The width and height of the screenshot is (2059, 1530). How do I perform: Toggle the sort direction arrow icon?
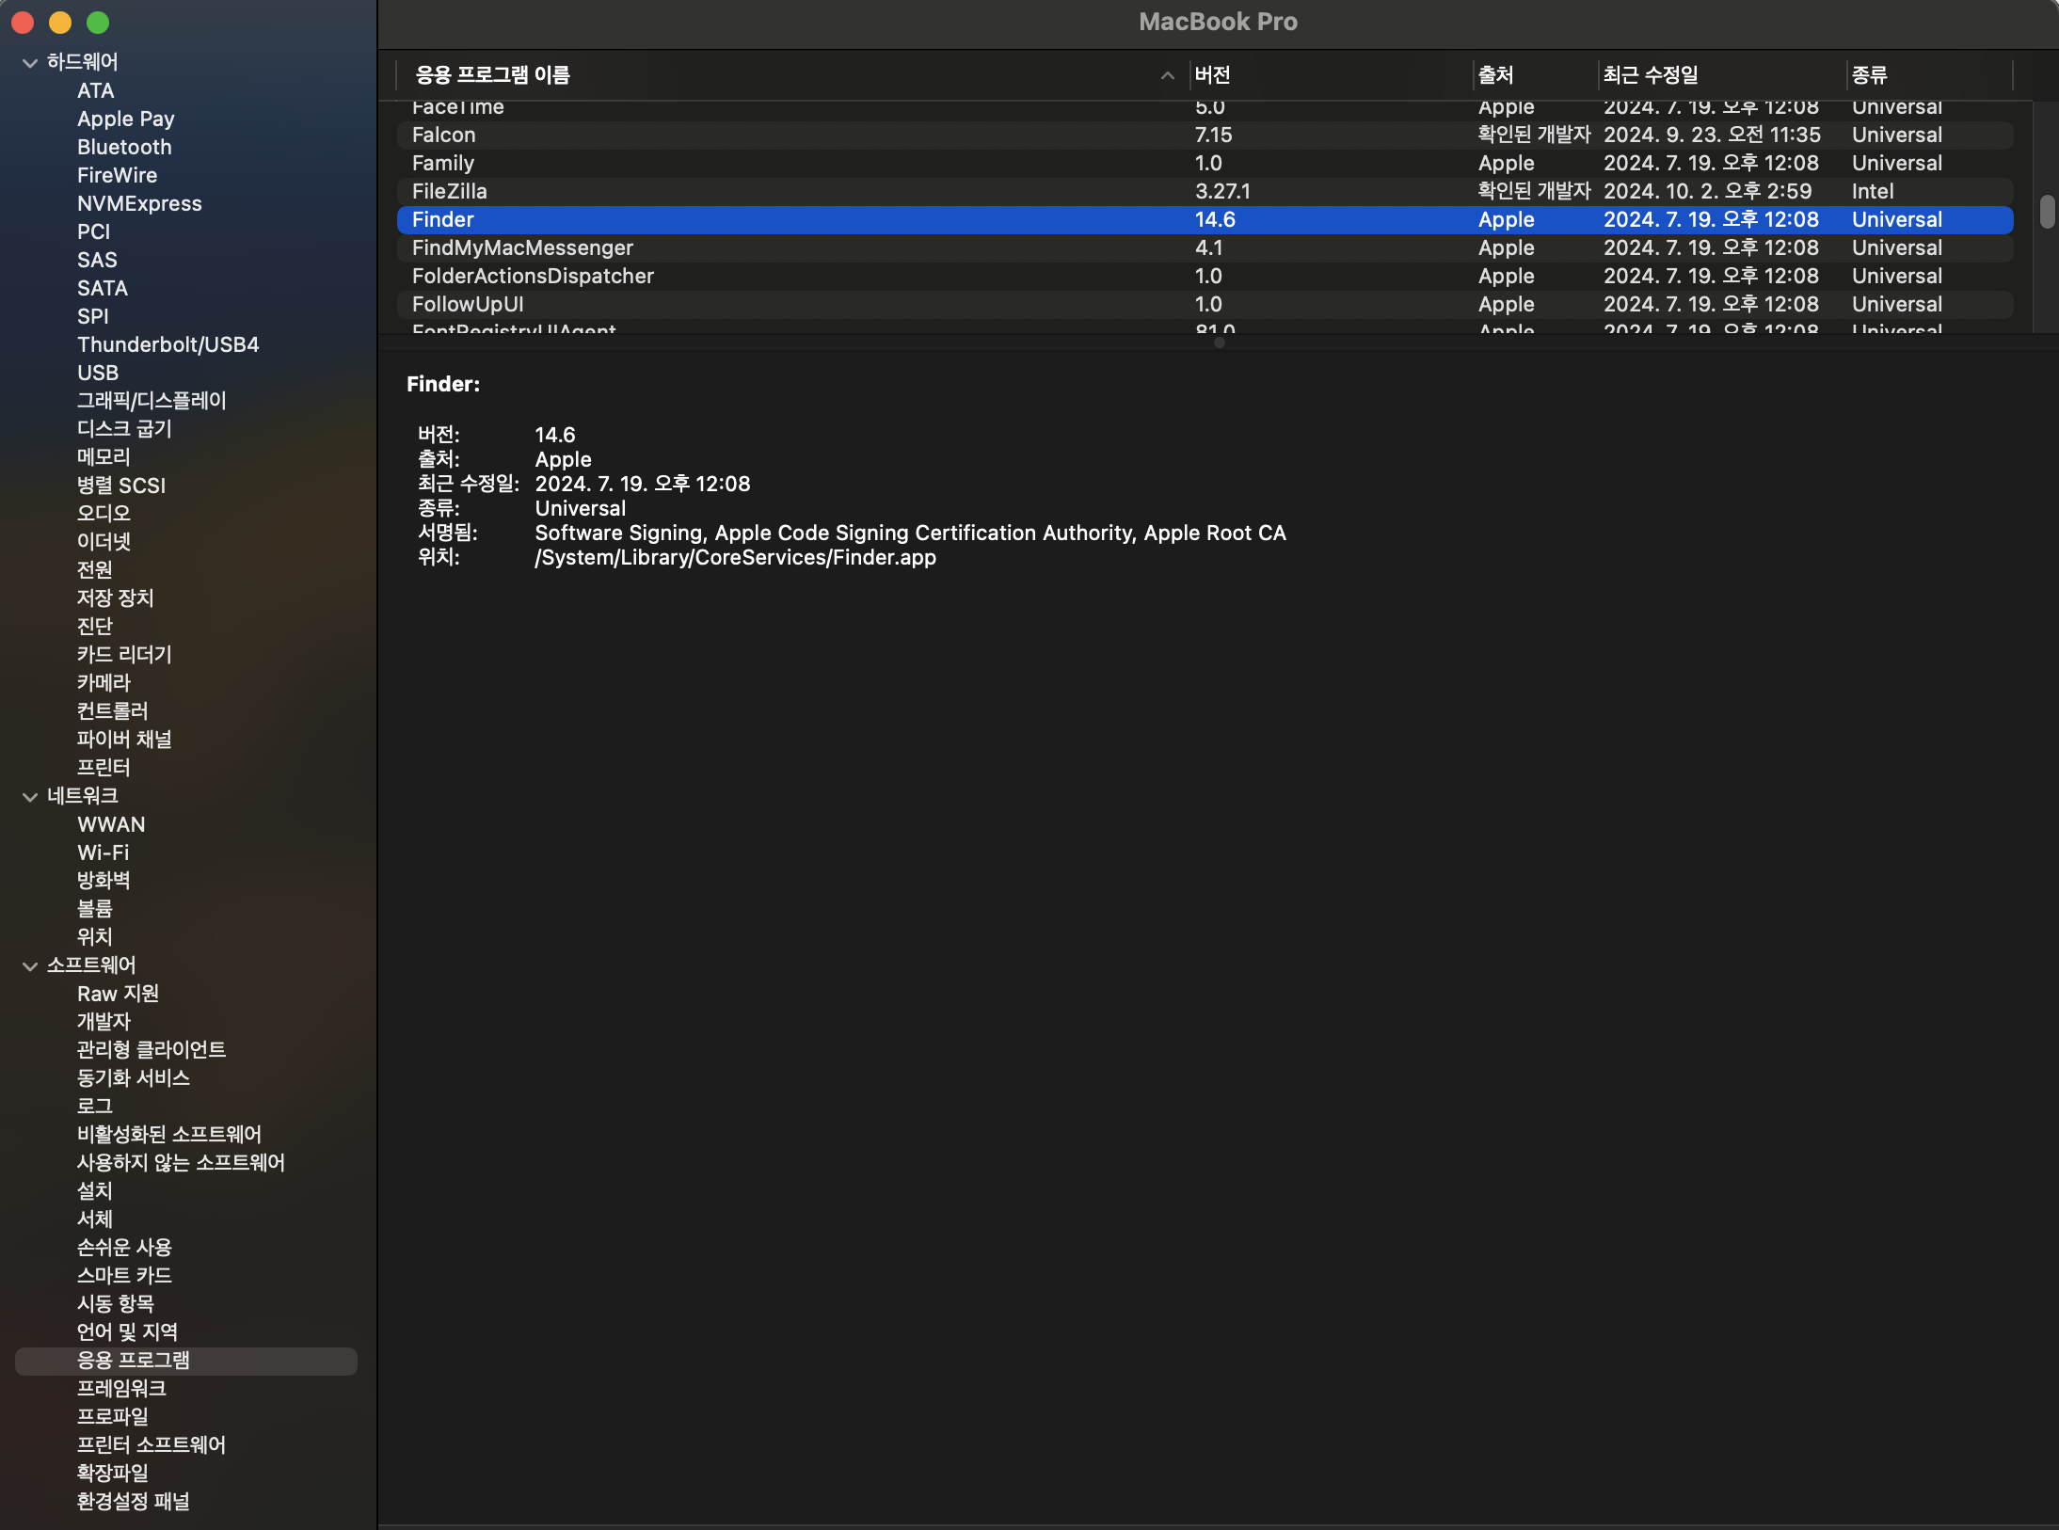pyautogui.click(x=1168, y=75)
